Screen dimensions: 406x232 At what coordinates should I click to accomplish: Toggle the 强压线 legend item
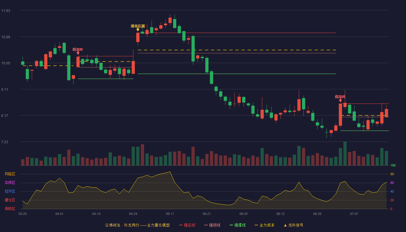187,225
